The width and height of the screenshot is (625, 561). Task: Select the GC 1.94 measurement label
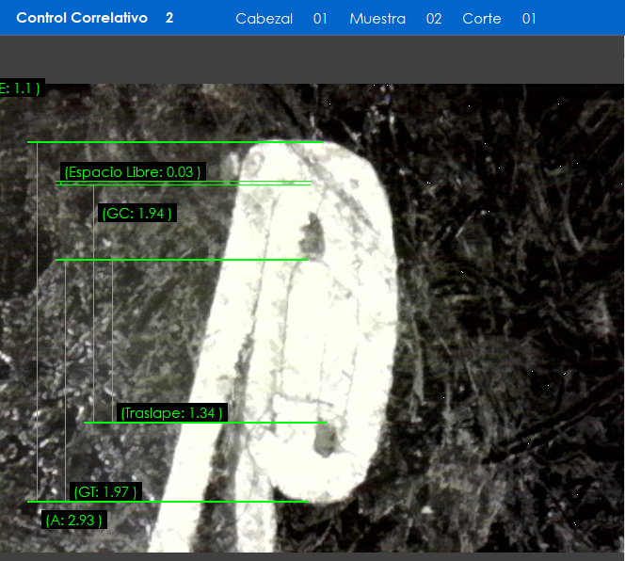(137, 214)
